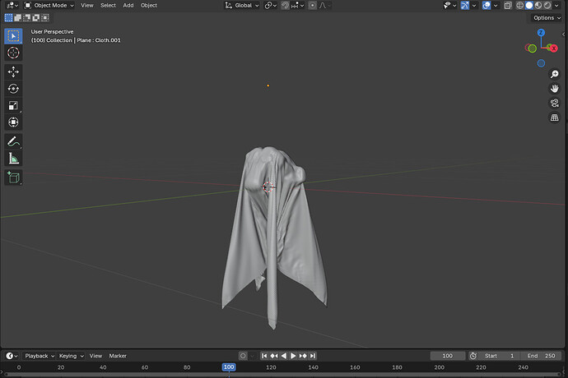The height and width of the screenshot is (378, 568).
Task: Set selection mode to Extend
Action: coord(18,18)
